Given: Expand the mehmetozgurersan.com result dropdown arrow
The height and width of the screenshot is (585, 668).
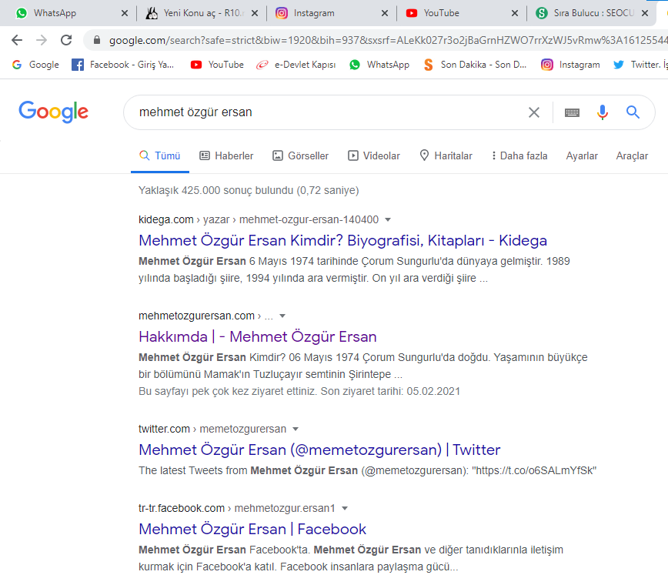Looking at the screenshot, I should (x=282, y=316).
